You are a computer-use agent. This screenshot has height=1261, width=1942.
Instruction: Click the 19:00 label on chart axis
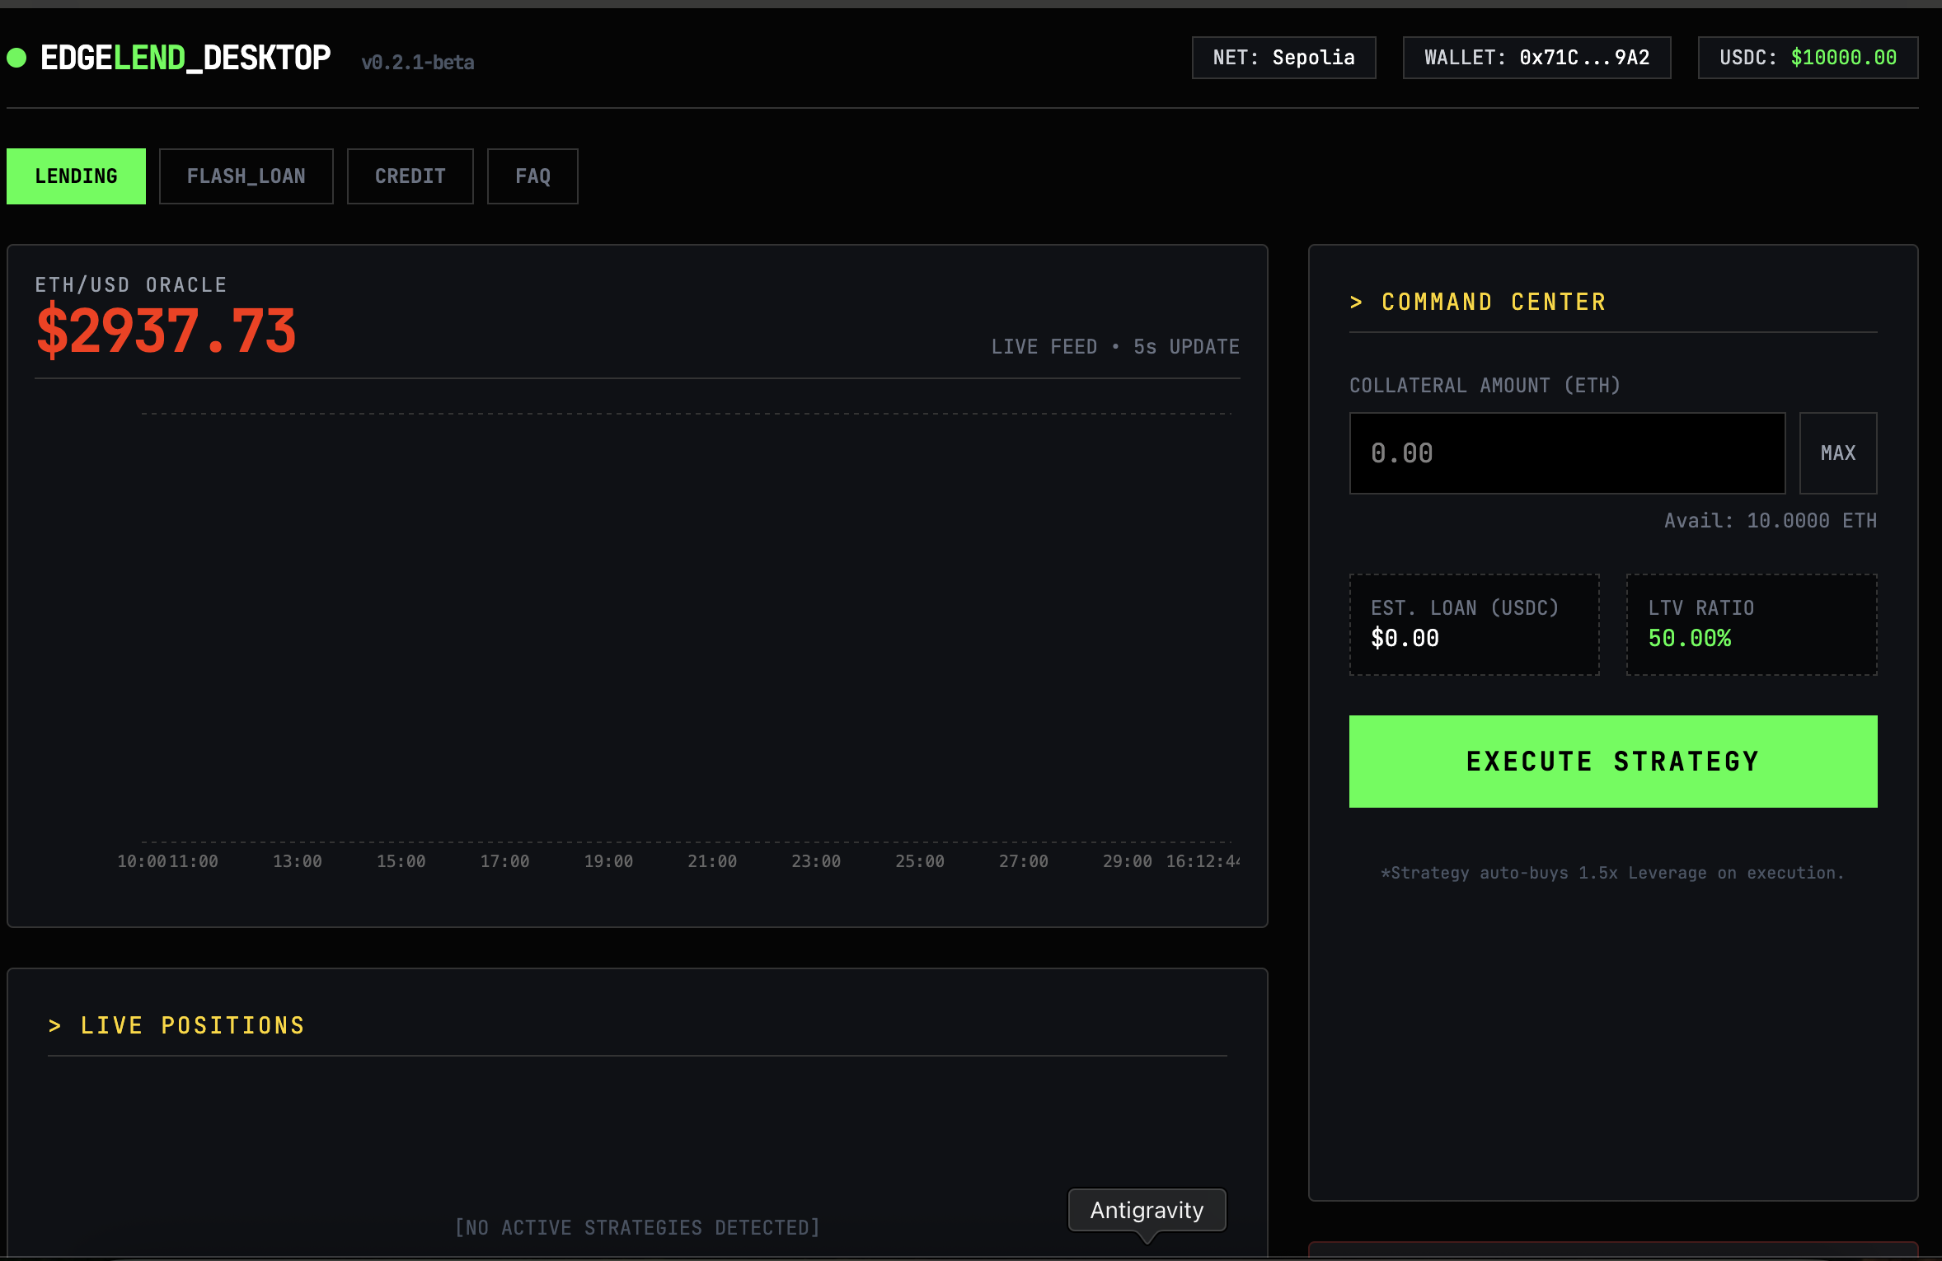click(x=608, y=861)
